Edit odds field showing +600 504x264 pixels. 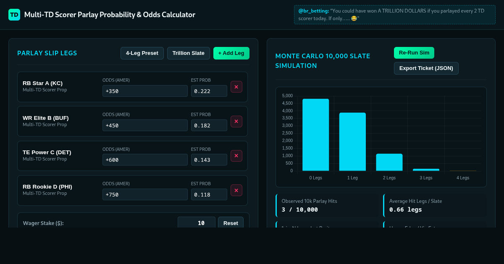pos(145,160)
